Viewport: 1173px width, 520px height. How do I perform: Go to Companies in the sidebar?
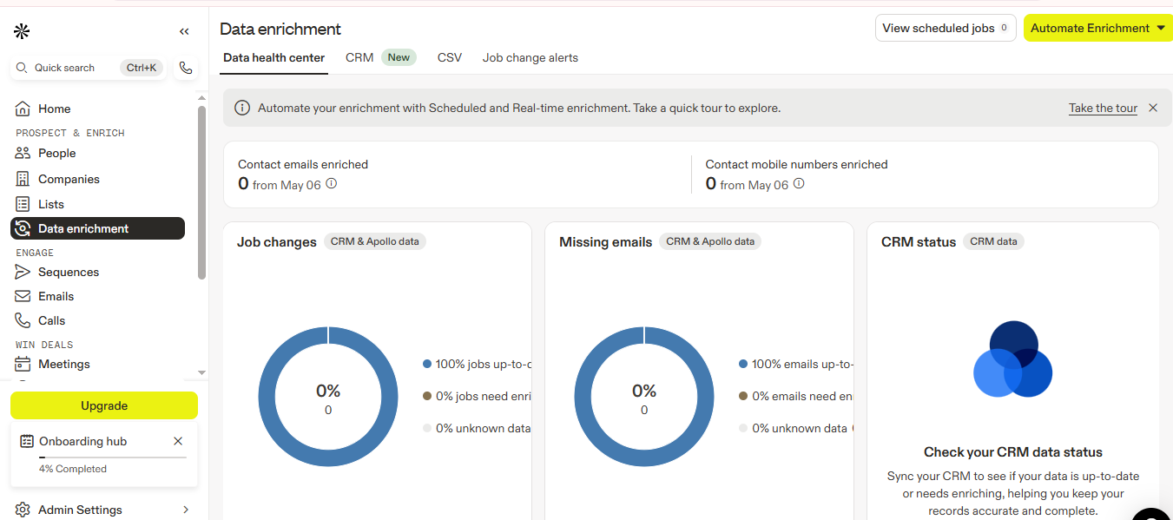pos(69,179)
